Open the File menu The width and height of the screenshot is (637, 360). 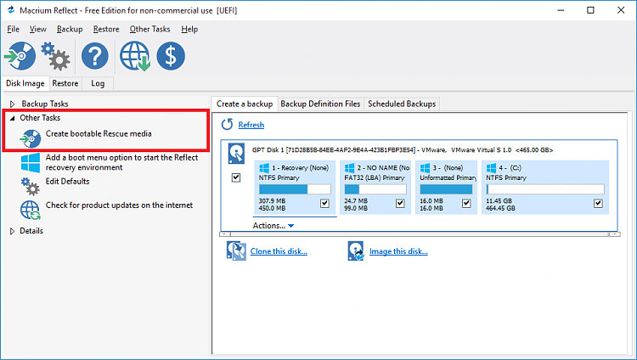pyautogui.click(x=13, y=29)
